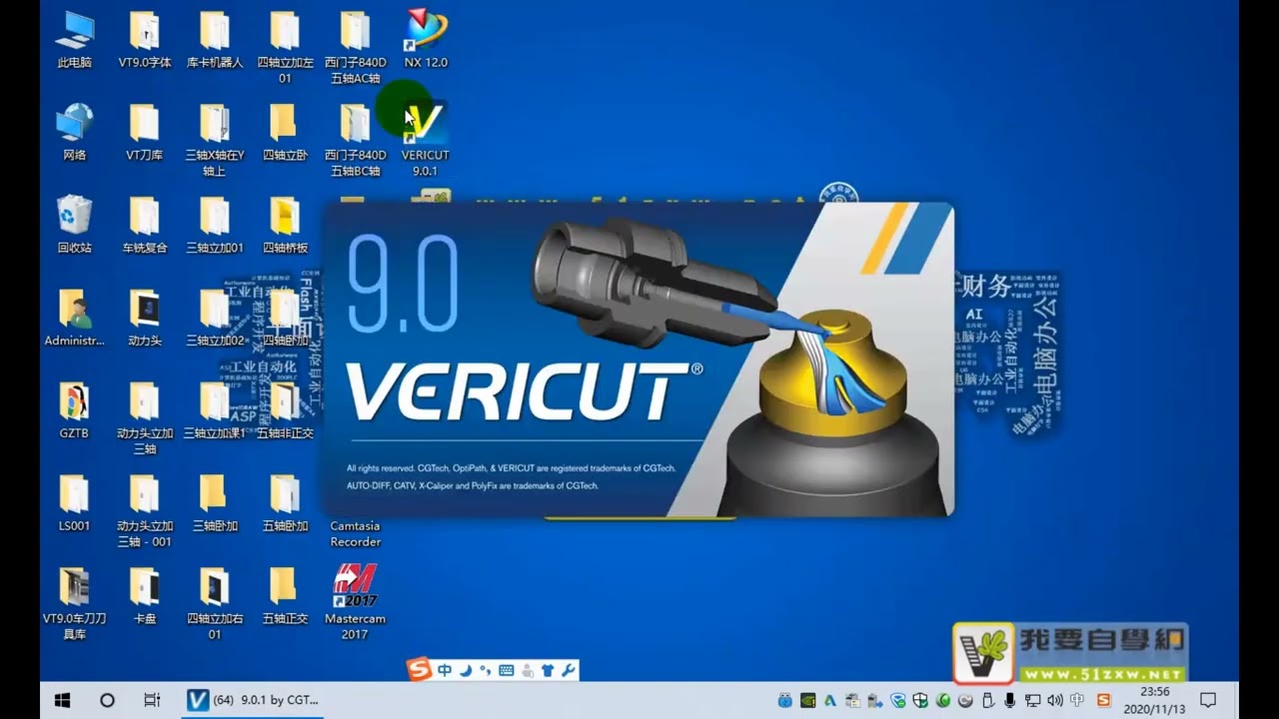The height and width of the screenshot is (719, 1279).
Task: Select the 库卡机器人 folder
Action: [215, 40]
